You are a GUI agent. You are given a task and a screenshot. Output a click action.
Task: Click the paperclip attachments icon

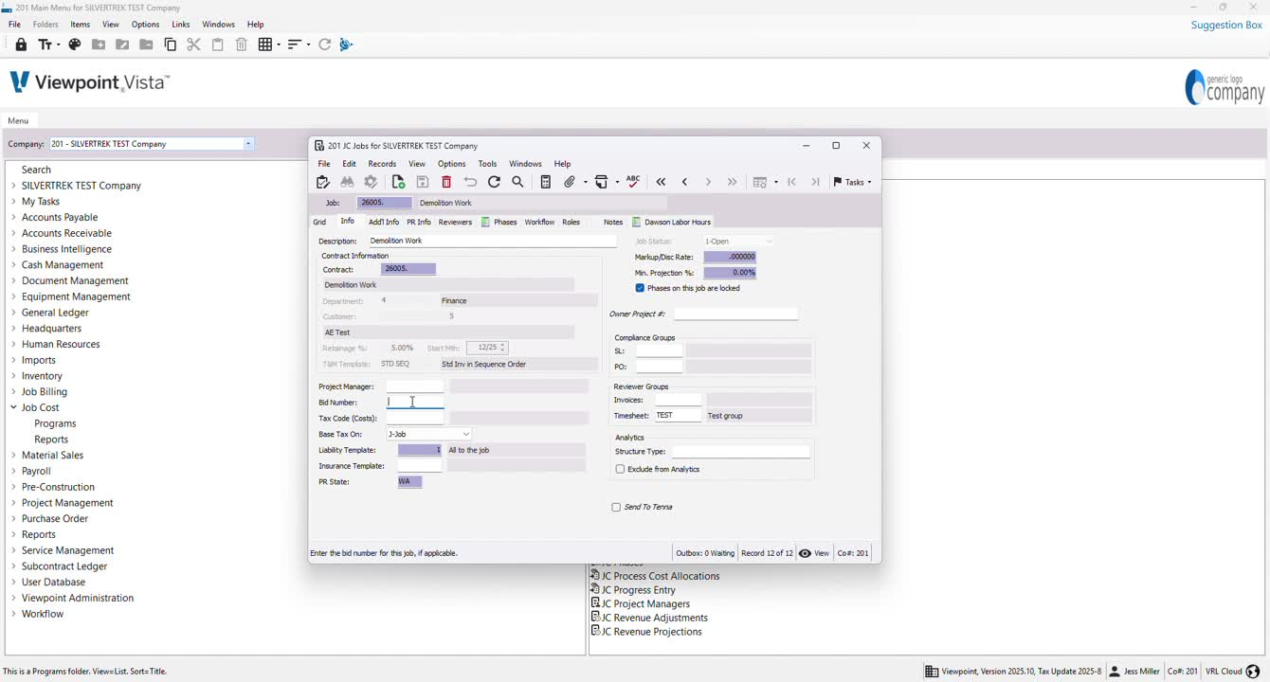[x=570, y=182]
